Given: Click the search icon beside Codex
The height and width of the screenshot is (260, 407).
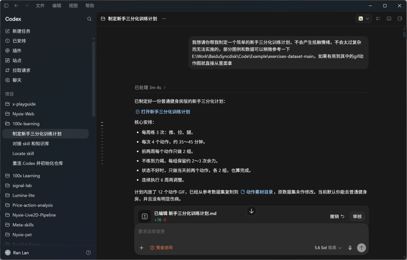Looking at the screenshot, I should point(89,19).
